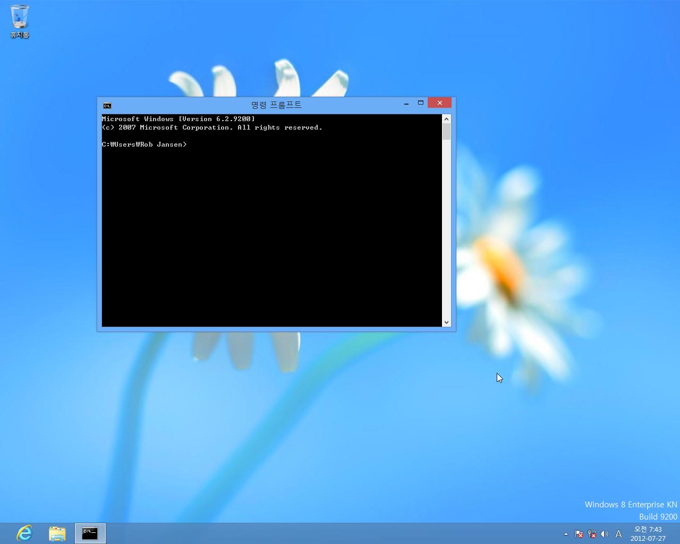Show hidden tray icons arrow
680x544 pixels.
566,534
